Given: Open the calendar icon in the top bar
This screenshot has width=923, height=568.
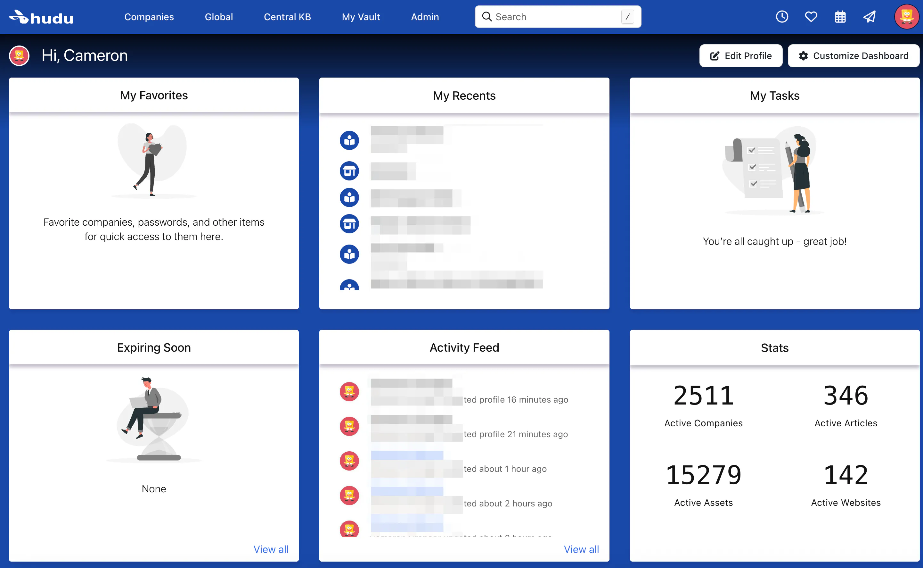Looking at the screenshot, I should click(x=840, y=17).
